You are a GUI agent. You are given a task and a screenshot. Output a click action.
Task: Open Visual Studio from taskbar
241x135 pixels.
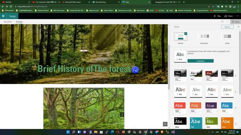click(173, 132)
